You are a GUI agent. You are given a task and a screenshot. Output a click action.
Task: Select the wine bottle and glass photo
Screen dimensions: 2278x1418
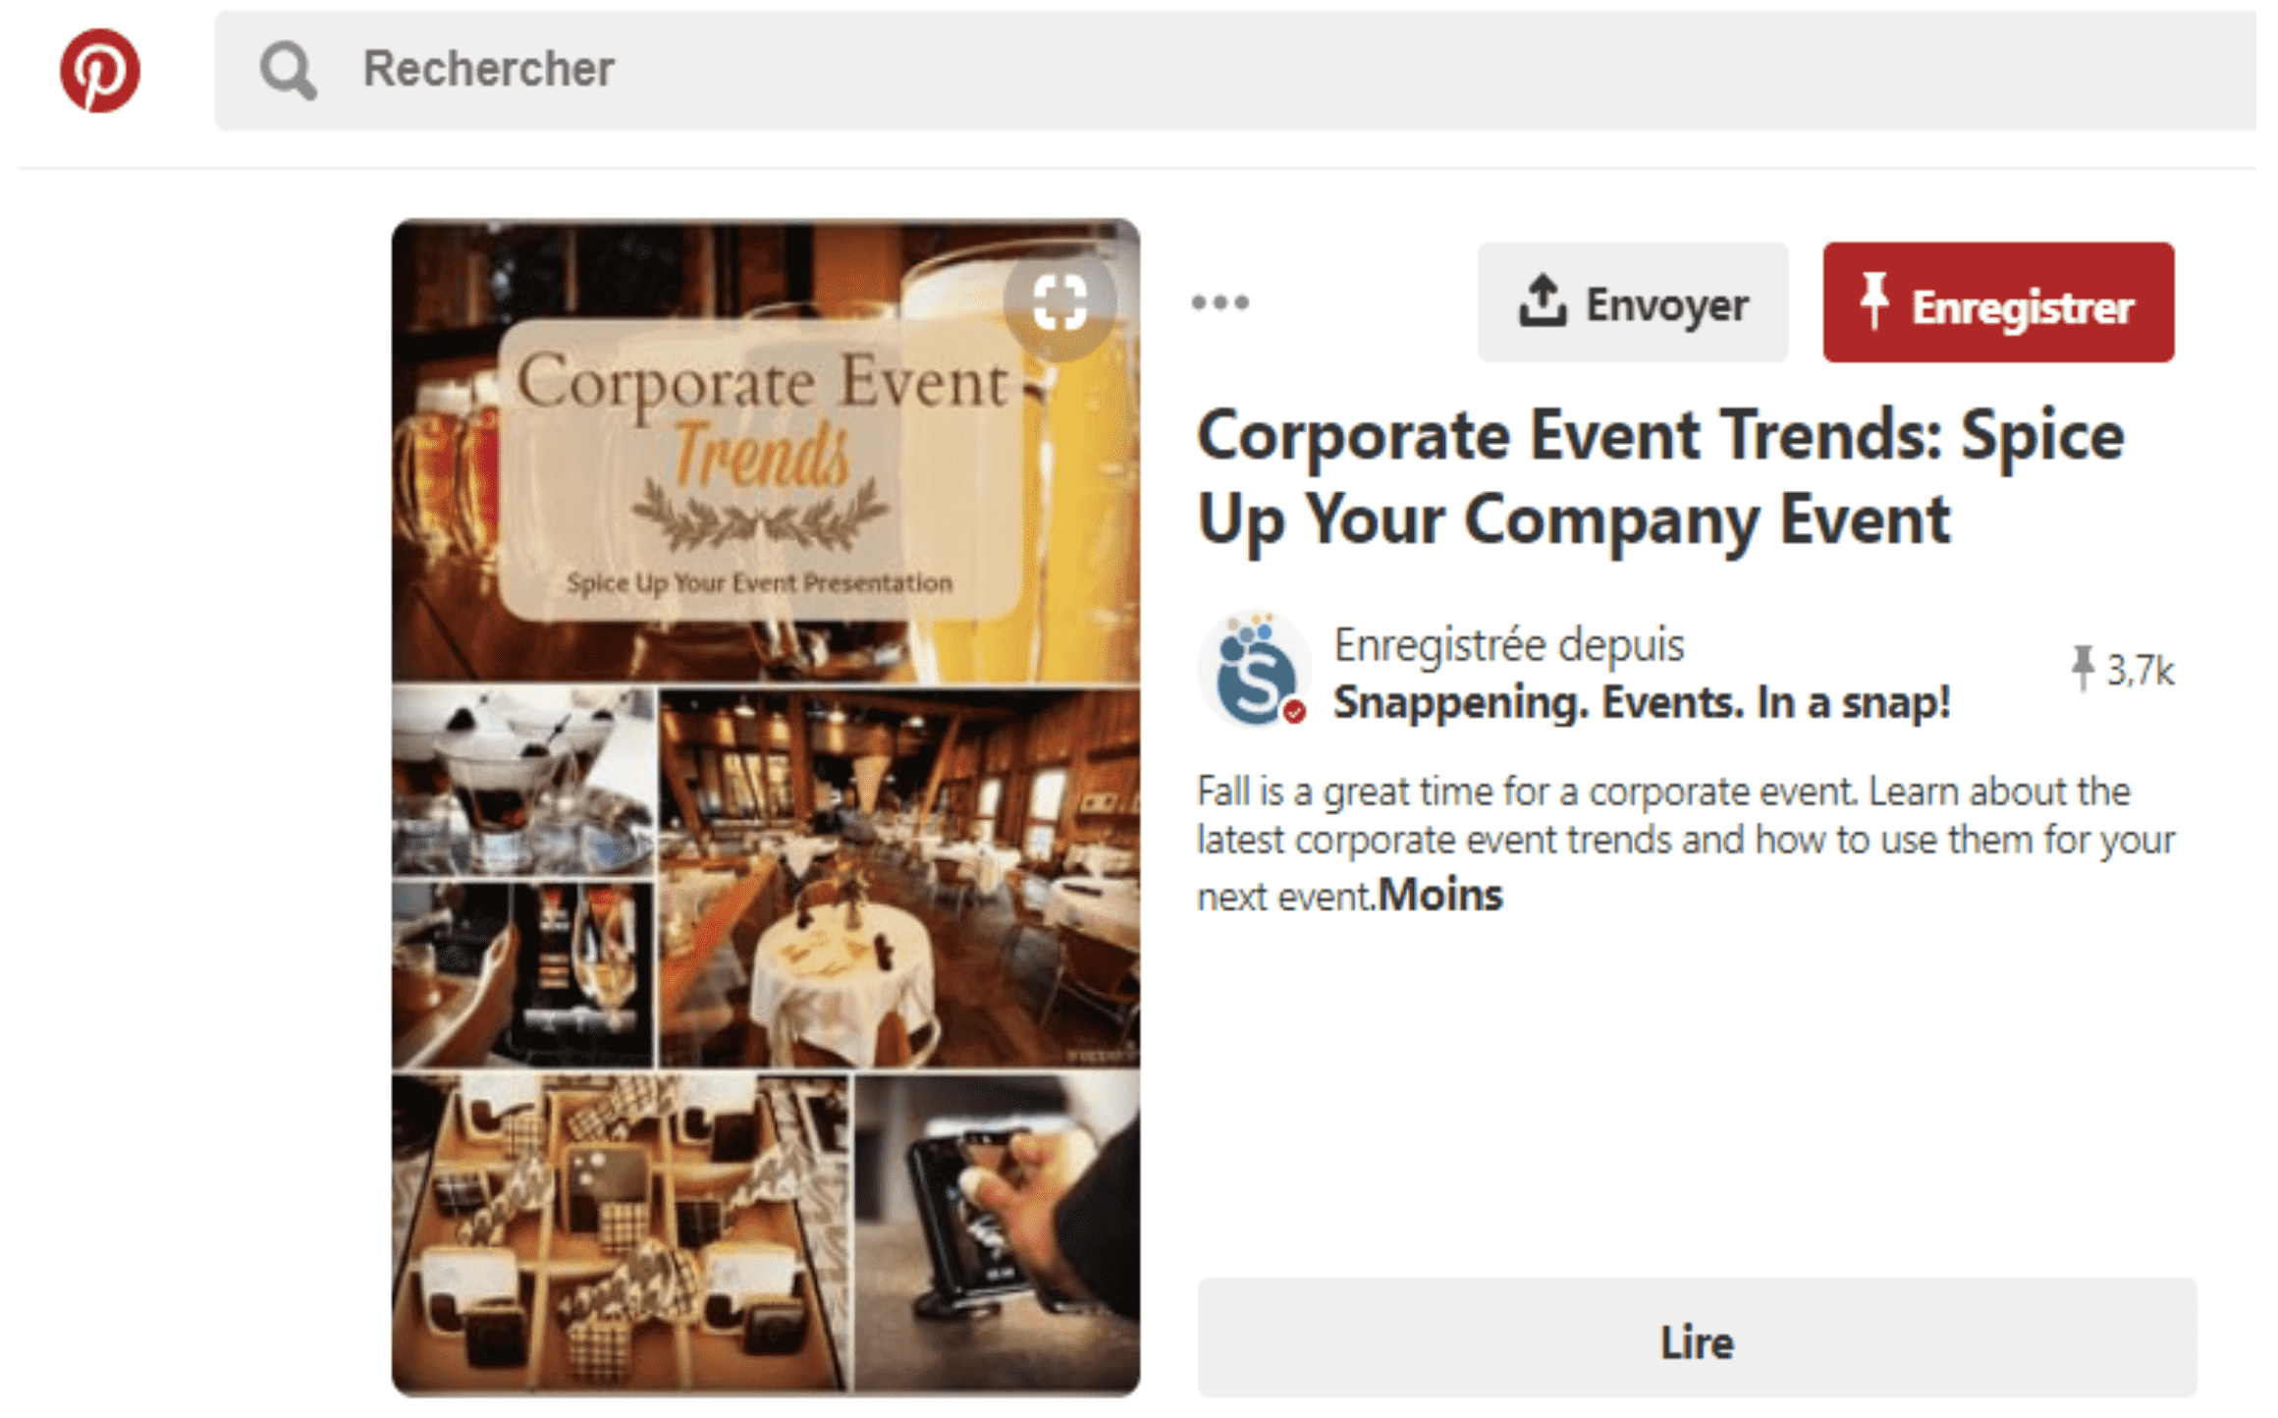tap(522, 974)
